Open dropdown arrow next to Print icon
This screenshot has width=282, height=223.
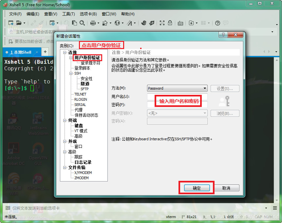tap(98, 23)
